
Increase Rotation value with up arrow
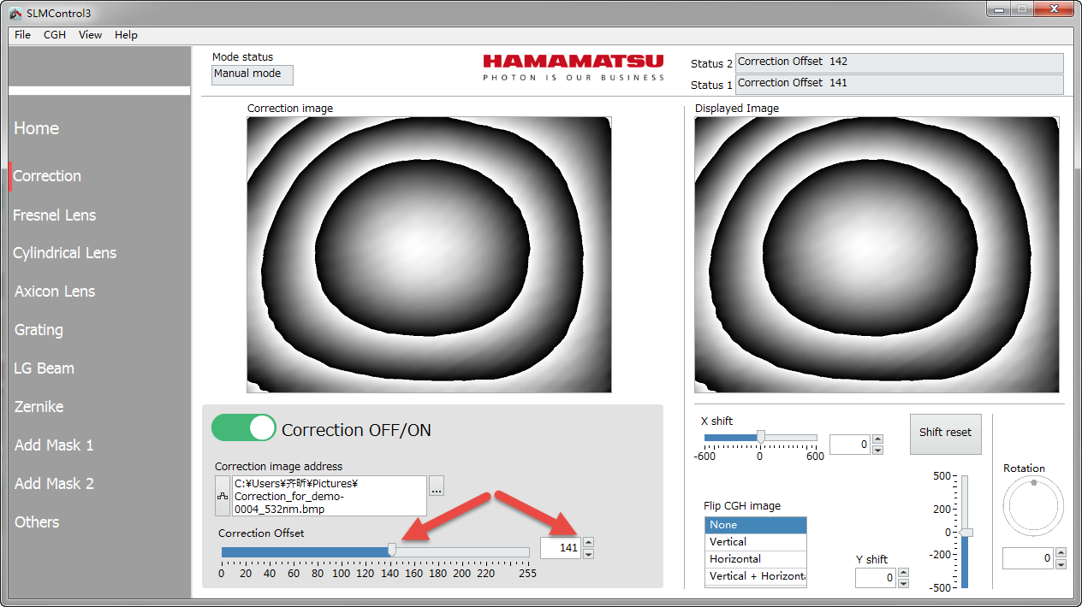pos(1061,553)
